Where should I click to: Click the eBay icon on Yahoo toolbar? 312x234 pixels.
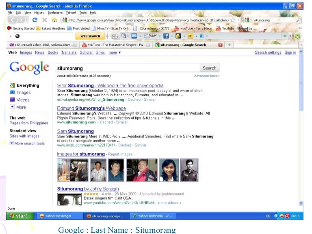point(191,36)
